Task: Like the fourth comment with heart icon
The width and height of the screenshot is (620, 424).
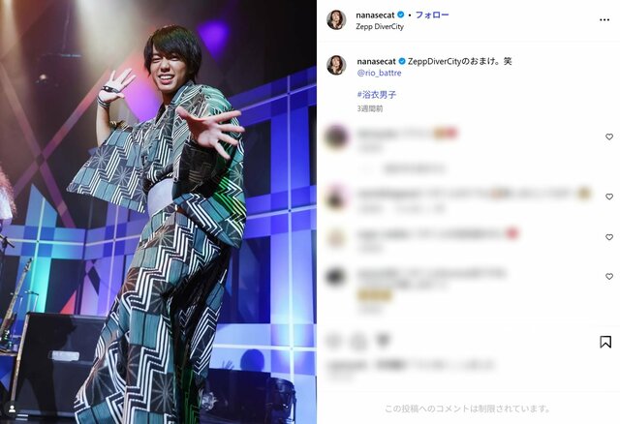Action: 609,277
